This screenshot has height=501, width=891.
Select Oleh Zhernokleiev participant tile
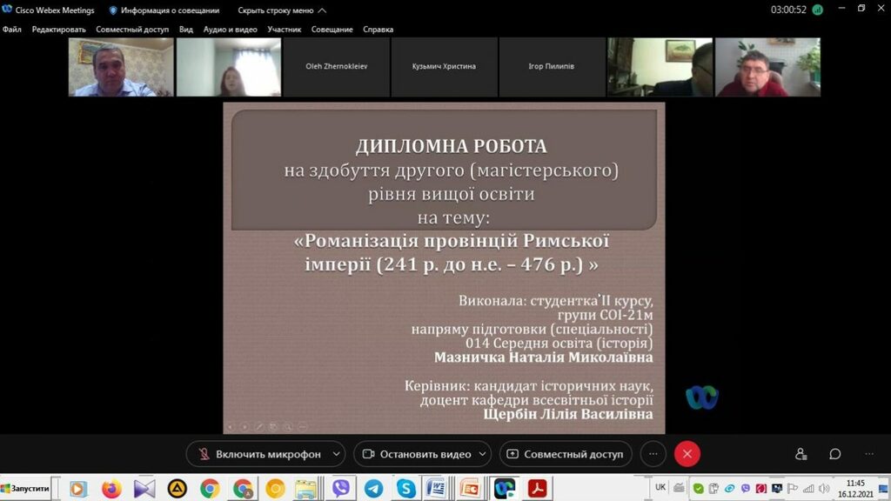click(336, 66)
